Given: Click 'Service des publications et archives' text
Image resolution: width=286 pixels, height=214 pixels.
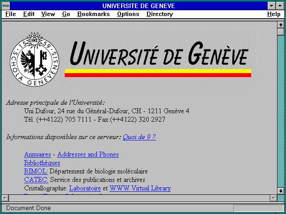Looking at the screenshot, I should 97,180.
